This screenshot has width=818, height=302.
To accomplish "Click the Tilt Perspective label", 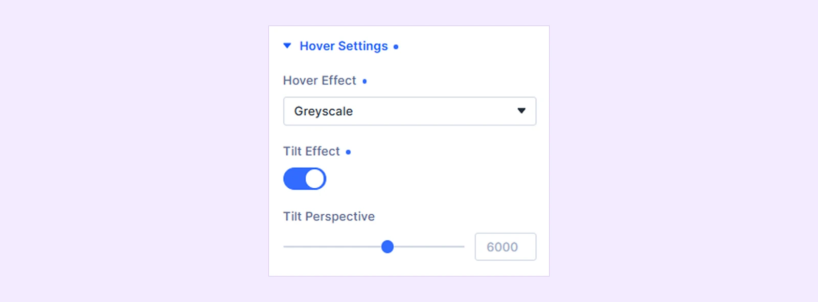I will 329,217.
